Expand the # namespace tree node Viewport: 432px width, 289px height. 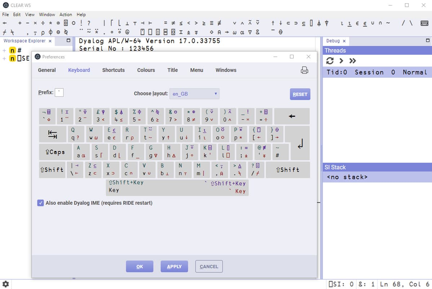(4, 50)
